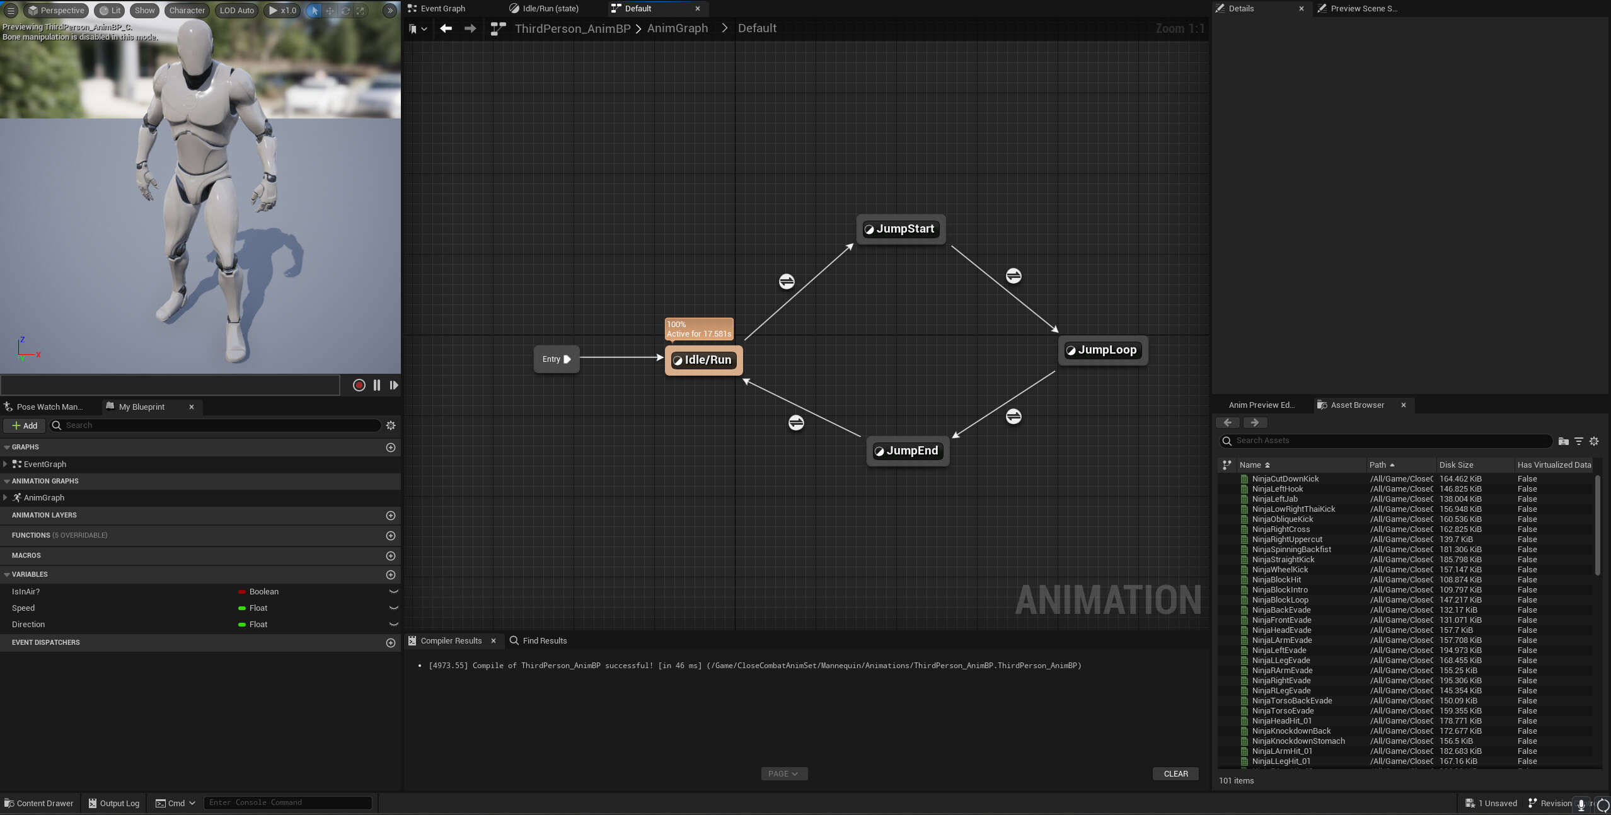Click the transition rule icon from JumpLoop to JumpEnd
This screenshot has height=815, width=1611.
(x=1013, y=416)
